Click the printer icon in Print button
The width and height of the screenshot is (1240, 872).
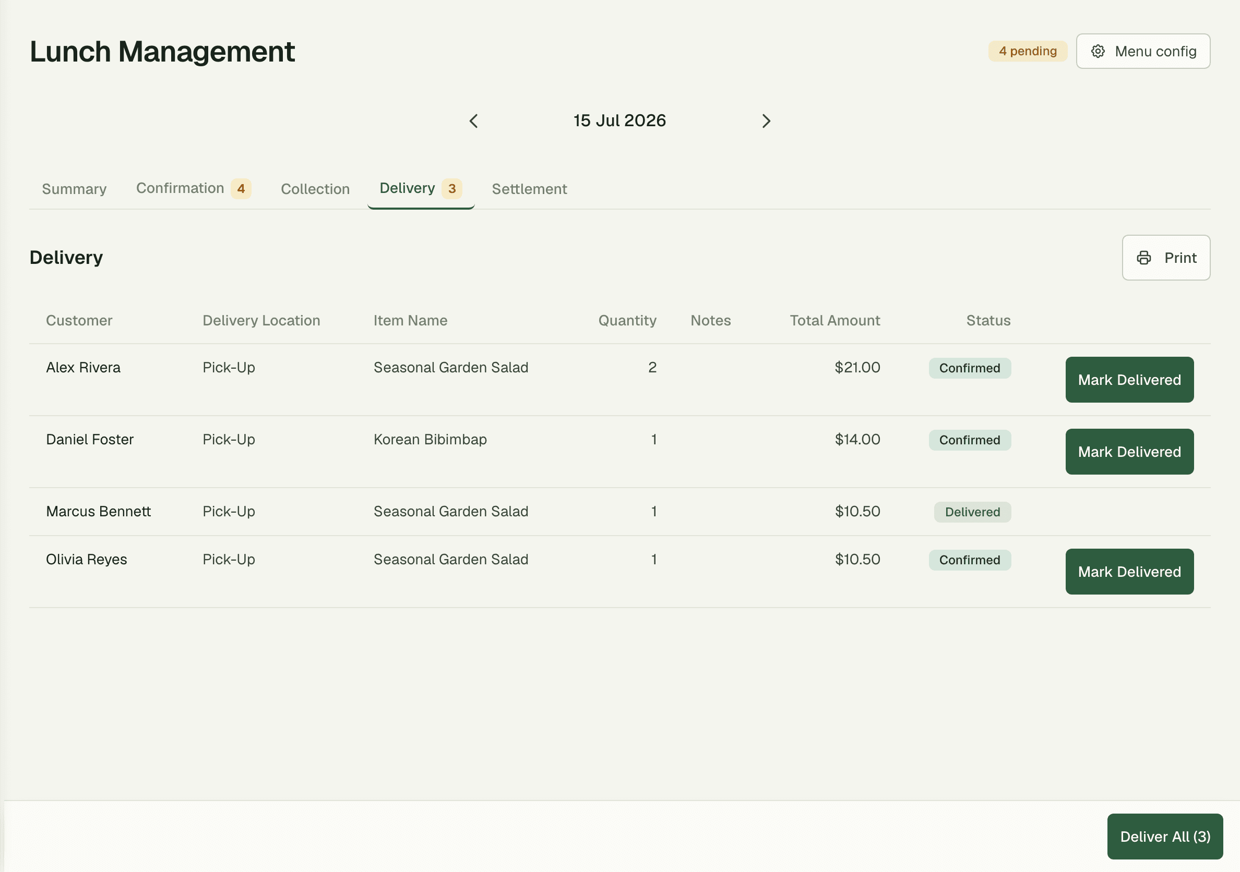(x=1143, y=258)
